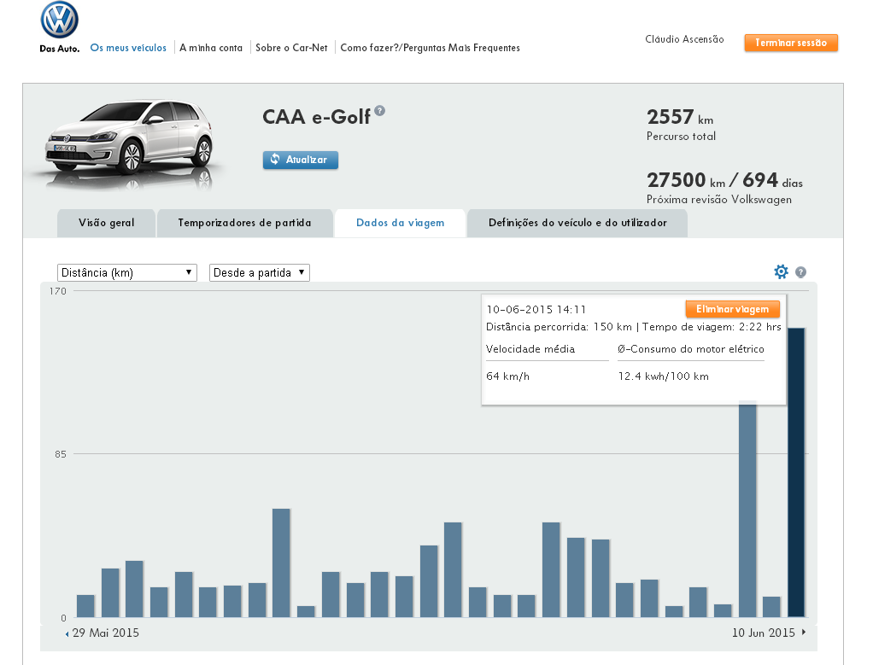Click the Próxima revisão Volkswagen label
The height and width of the screenshot is (665, 873).
click(x=718, y=200)
